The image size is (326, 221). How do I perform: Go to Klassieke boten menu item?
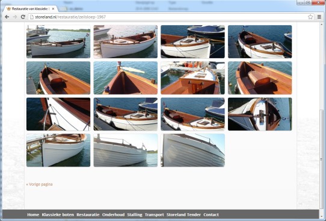[x=58, y=215]
